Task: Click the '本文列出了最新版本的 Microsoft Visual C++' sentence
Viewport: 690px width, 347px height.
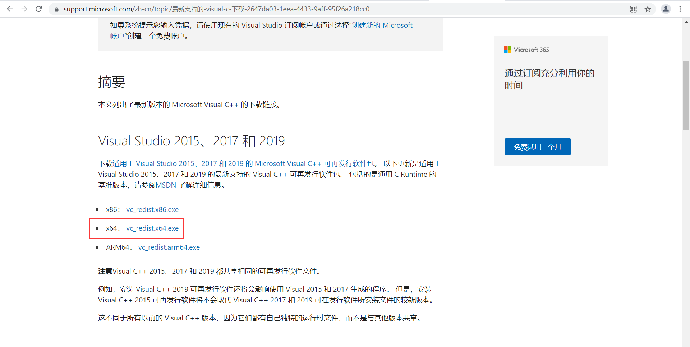Action: (189, 105)
